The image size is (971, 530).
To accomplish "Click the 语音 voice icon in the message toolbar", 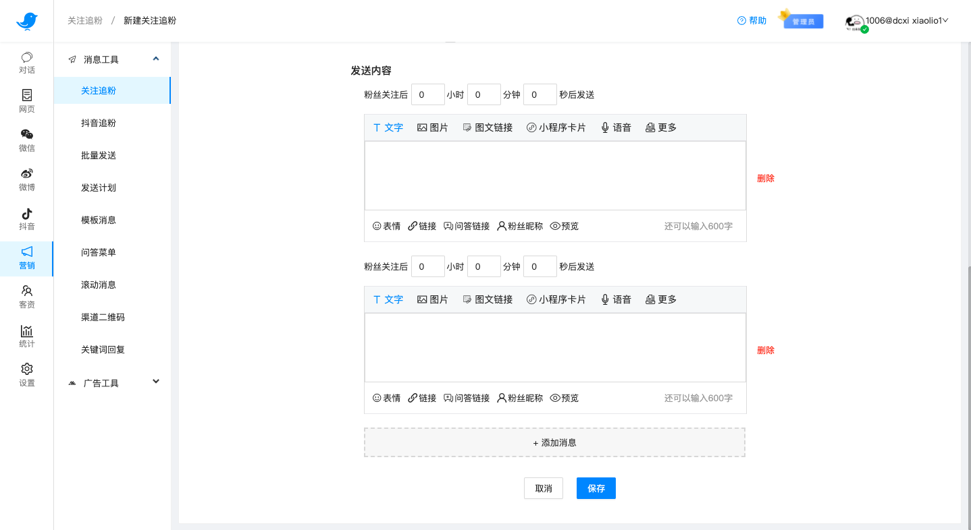I will [615, 127].
